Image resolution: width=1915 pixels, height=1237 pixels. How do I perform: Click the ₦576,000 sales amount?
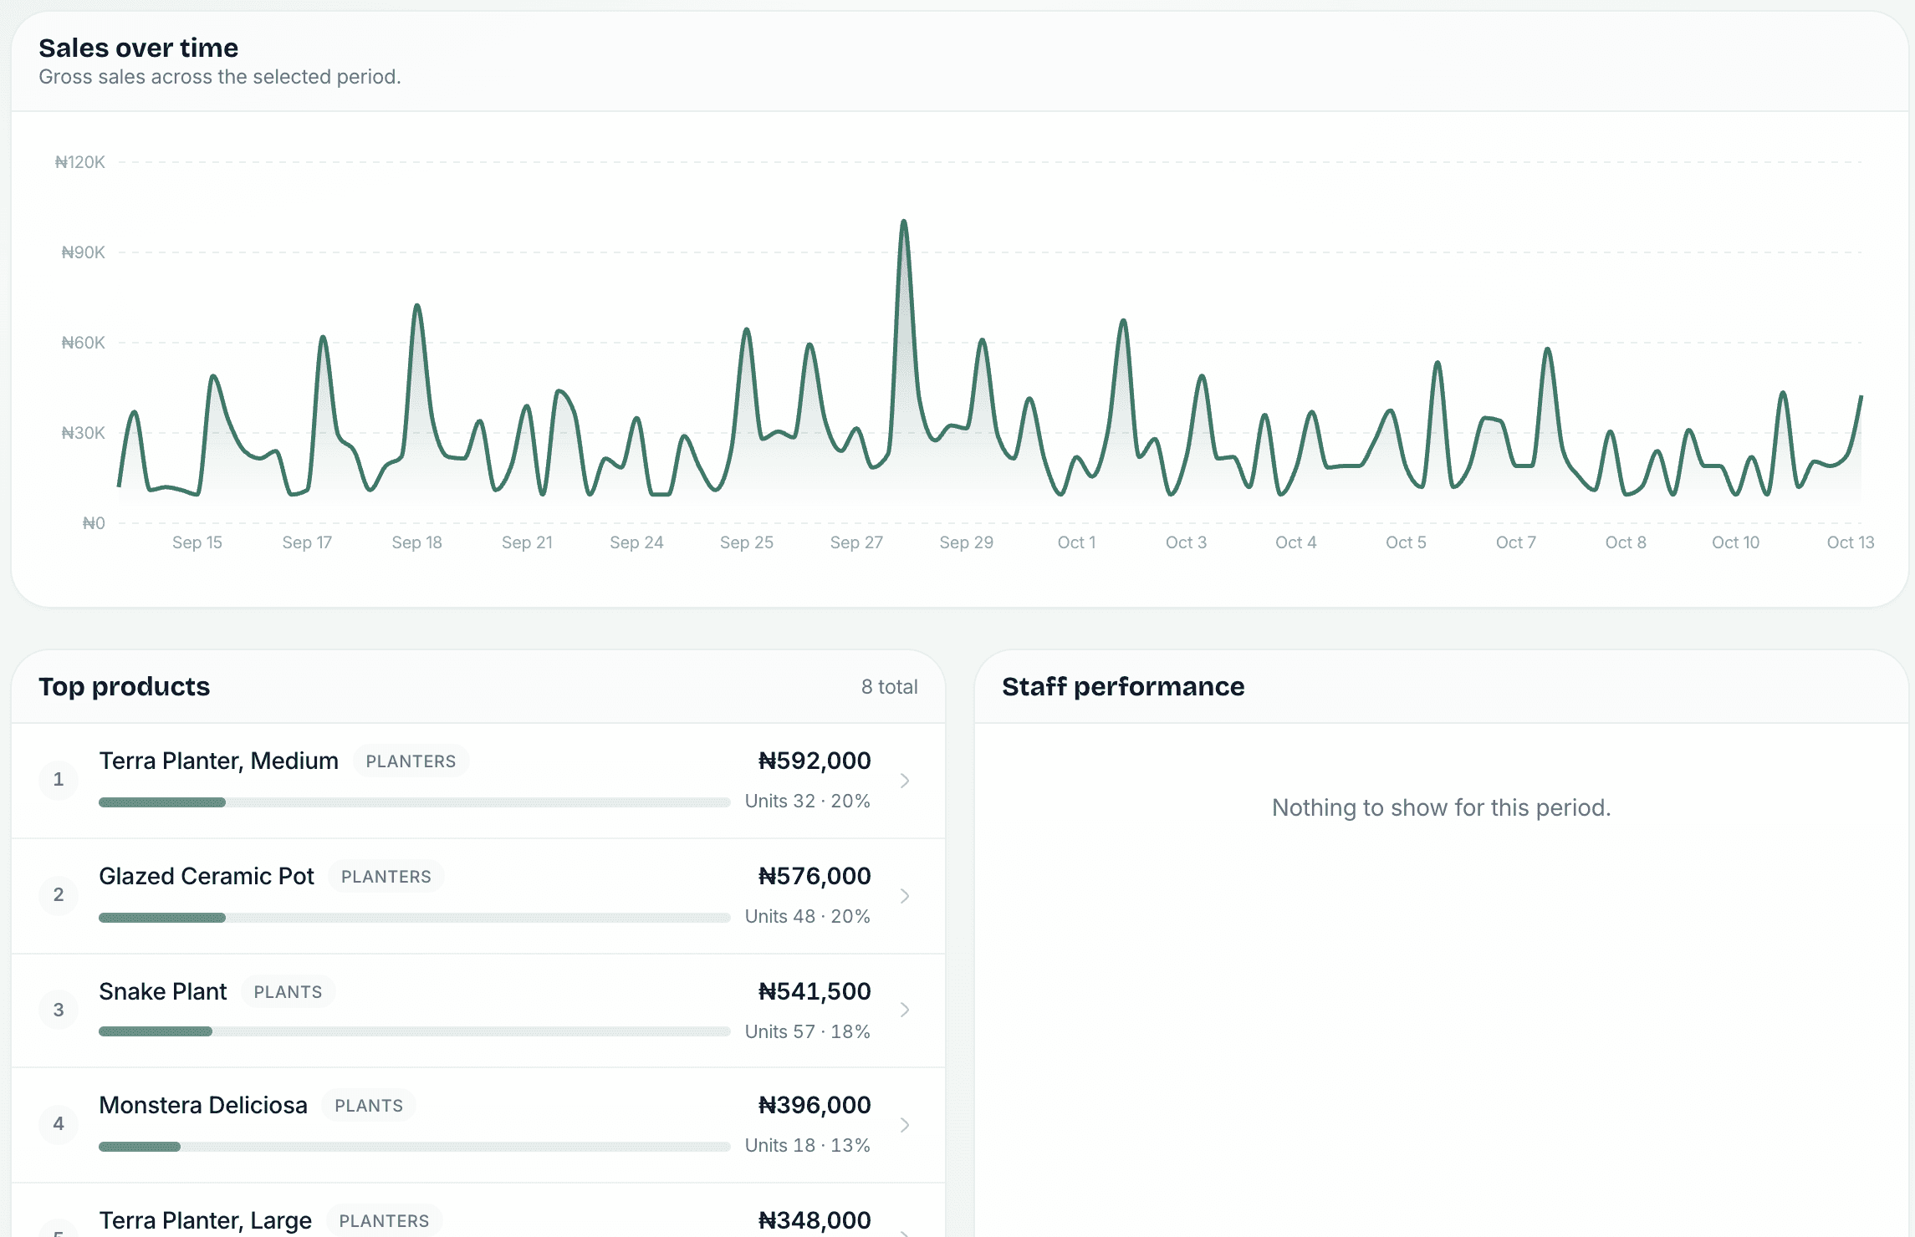click(x=815, y=876)
